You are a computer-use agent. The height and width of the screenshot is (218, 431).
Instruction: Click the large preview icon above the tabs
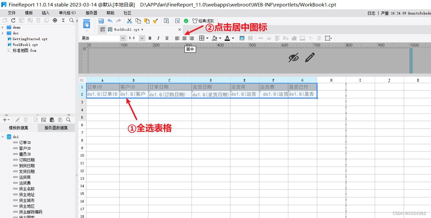tap(86, 24)
